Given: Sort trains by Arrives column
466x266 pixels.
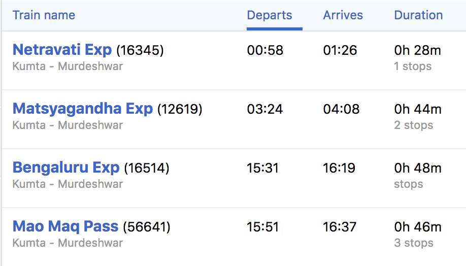Looking at the screenshot, I should (343, 15).
